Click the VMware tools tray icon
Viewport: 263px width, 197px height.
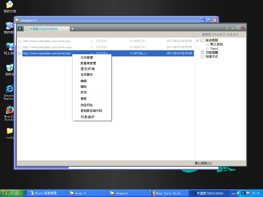(x=248, y=193)
